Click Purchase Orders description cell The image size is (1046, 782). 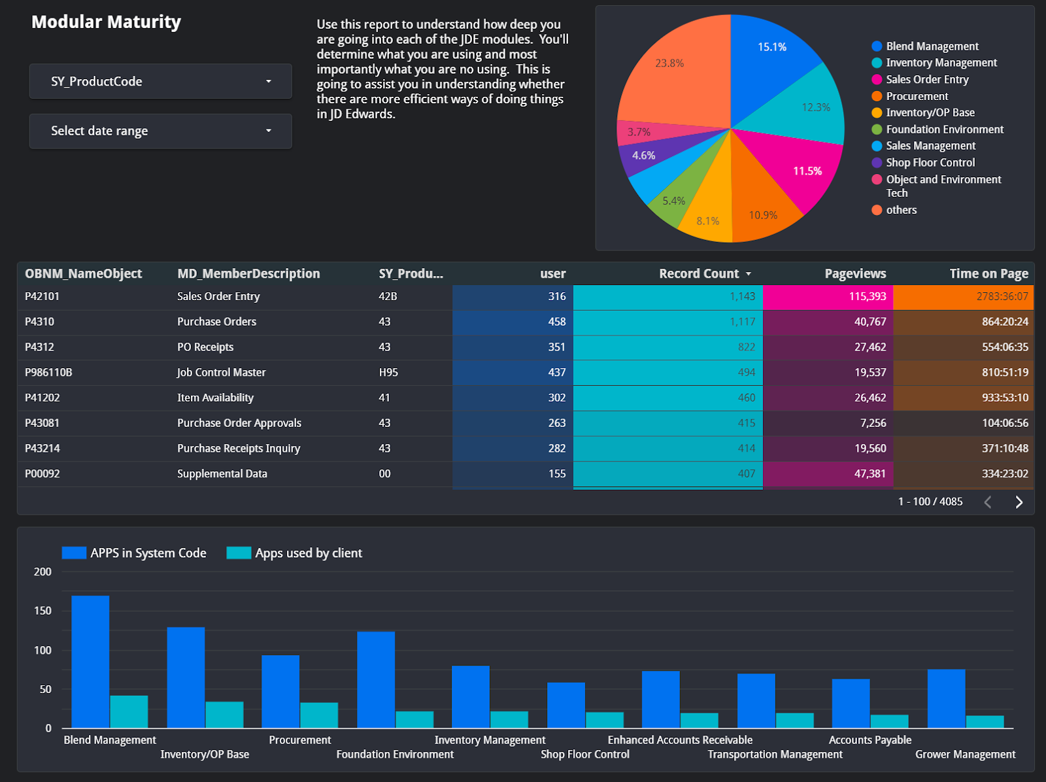click(216, 322)
